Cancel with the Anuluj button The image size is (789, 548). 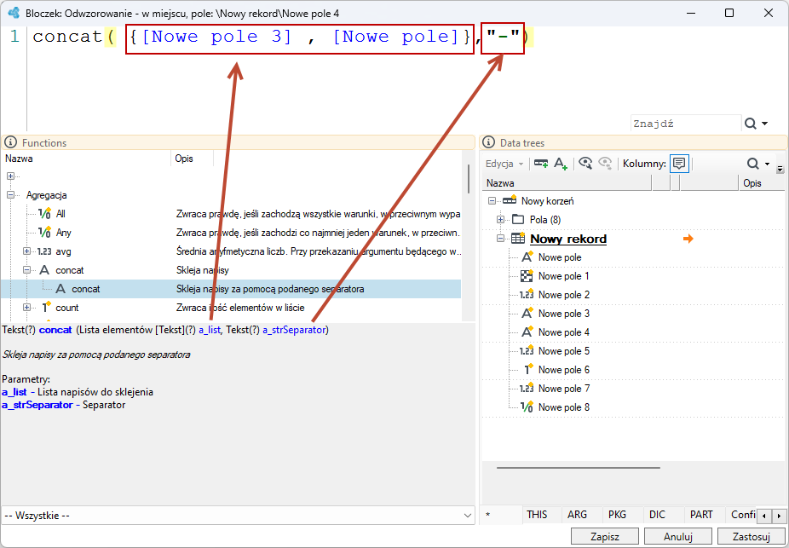[677, 535]
